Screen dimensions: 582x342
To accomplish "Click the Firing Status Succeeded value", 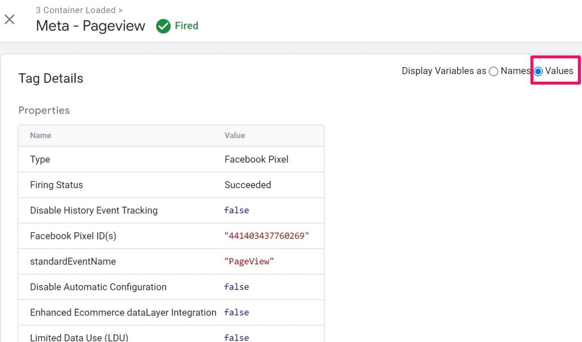I will 248,185.
